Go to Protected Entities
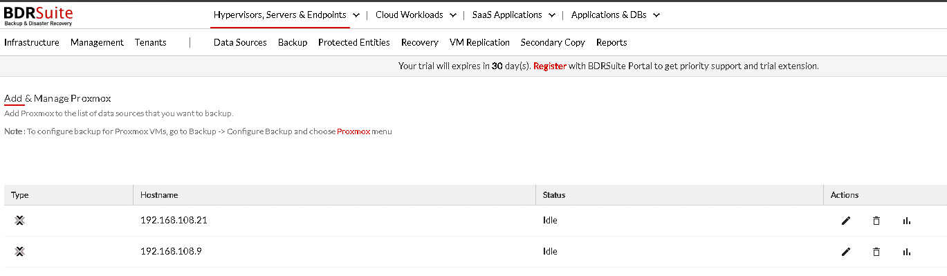The image size is (947, 276). [354, 42]
